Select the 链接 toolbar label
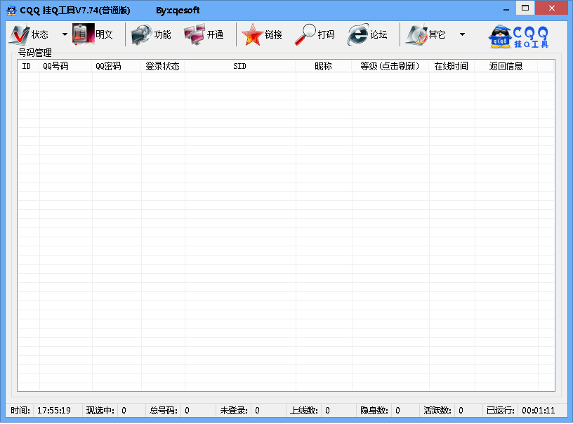The width and height of the screenshot is (573, 424). pos(273,34)
